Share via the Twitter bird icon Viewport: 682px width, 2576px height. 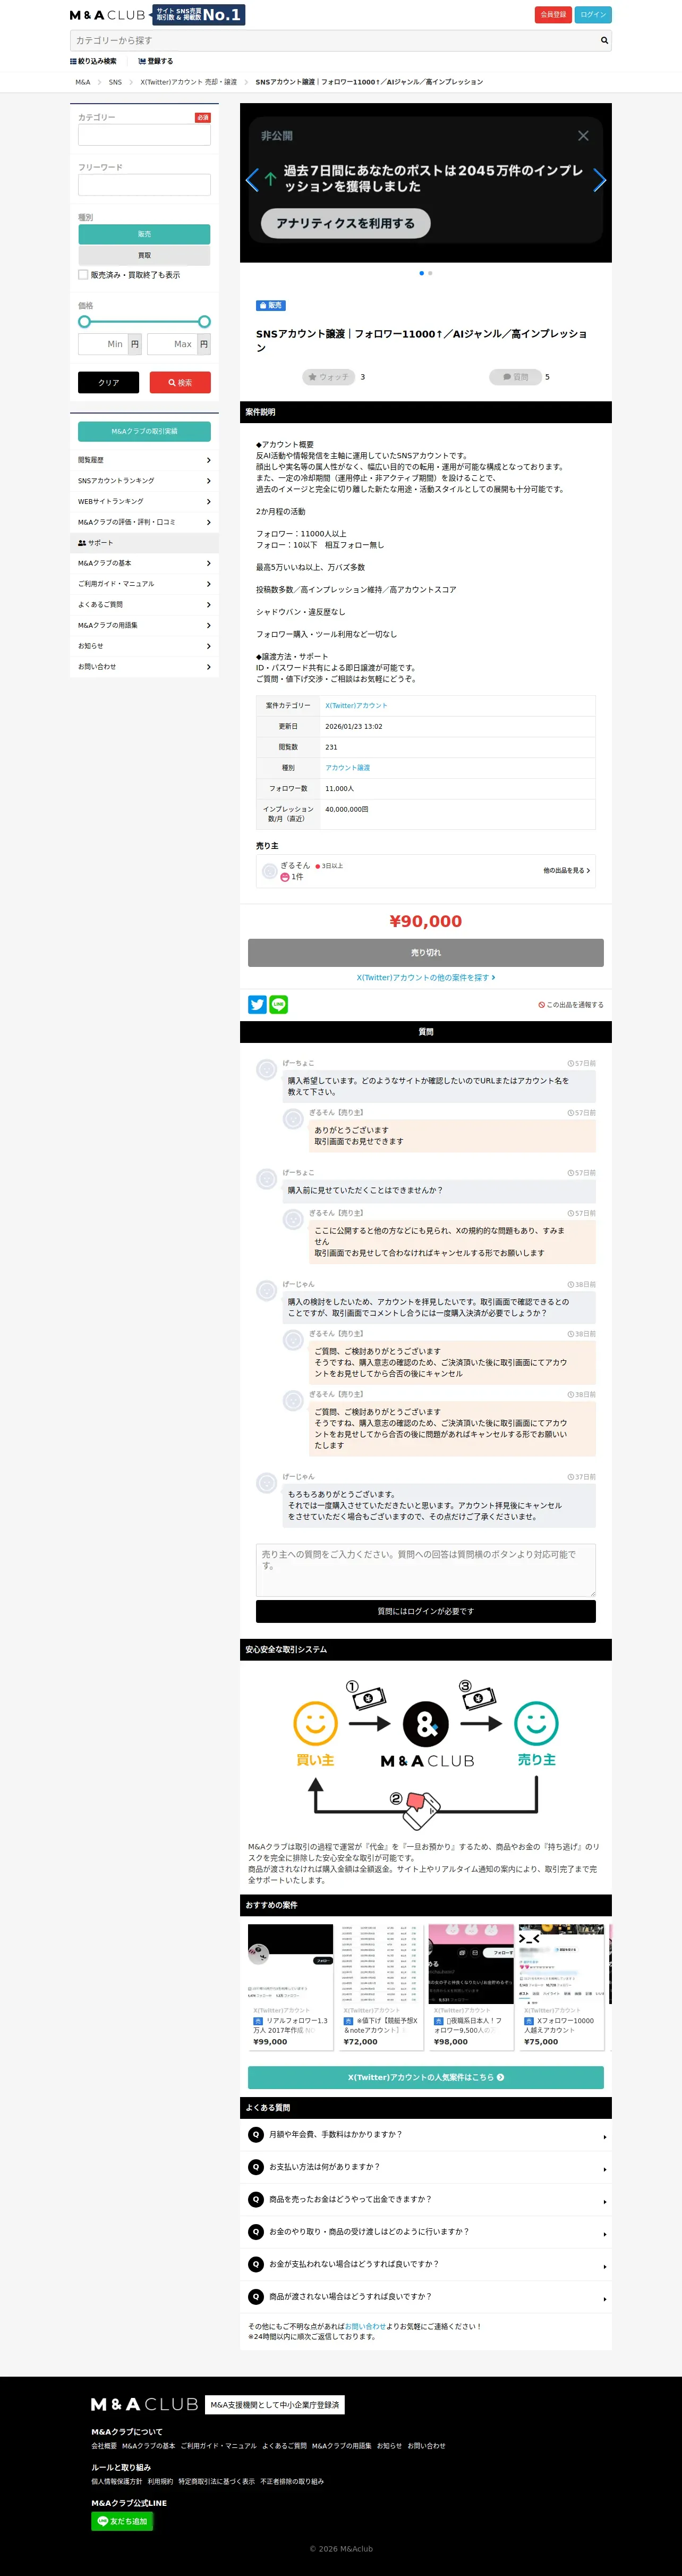click(x=257, y=1005)
